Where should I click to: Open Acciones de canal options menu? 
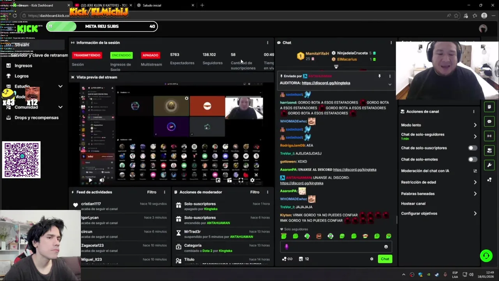[474, 112]
